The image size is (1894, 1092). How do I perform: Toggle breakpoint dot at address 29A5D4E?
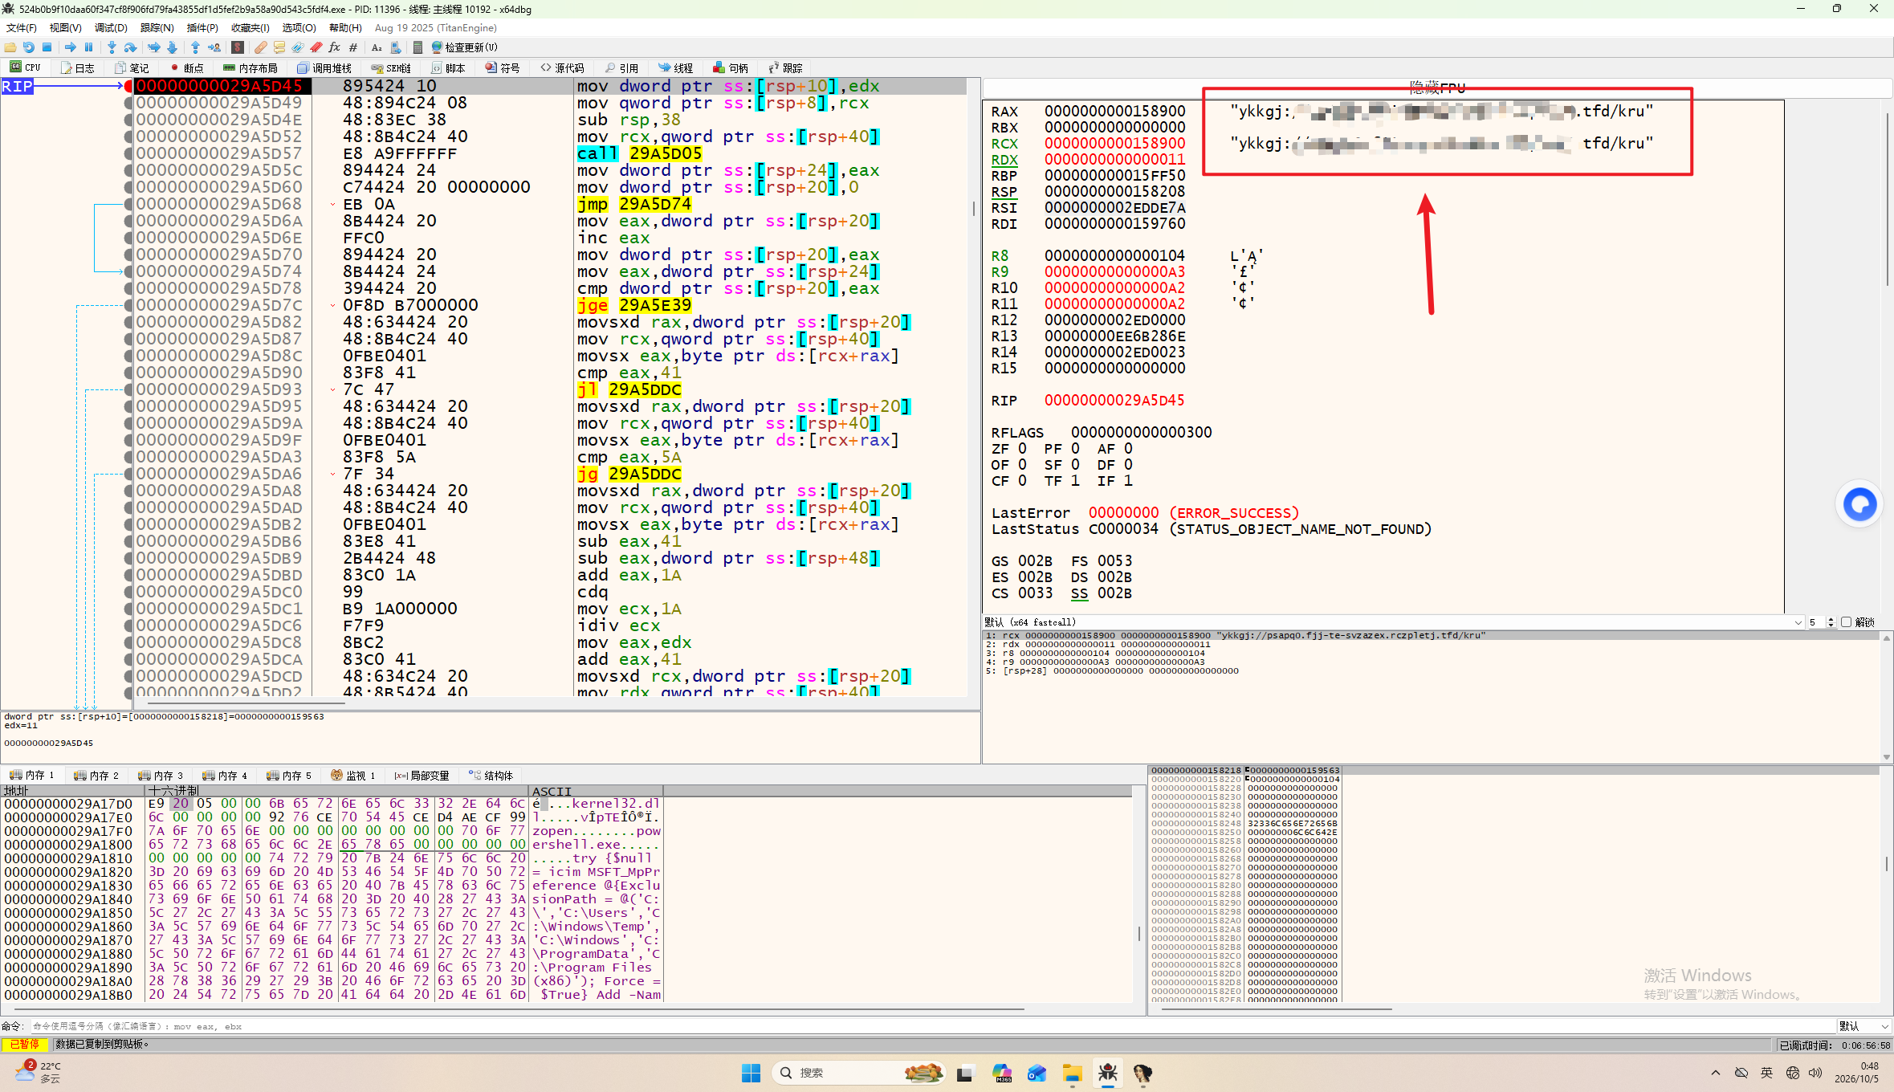click(128, 120)
